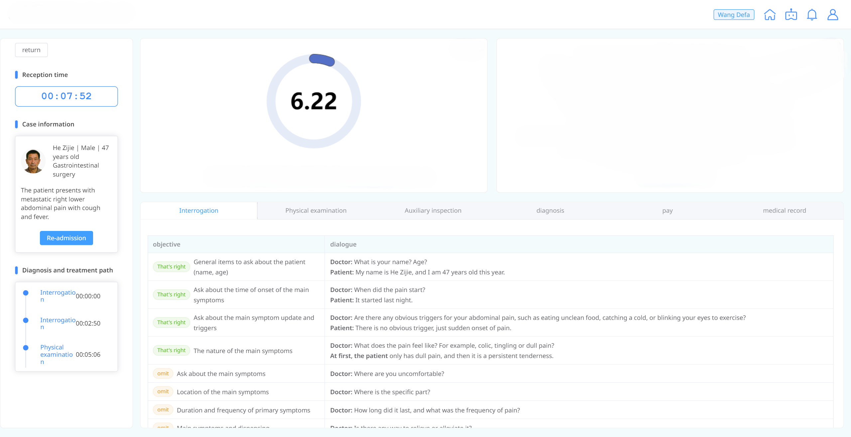The image size is (851, 437).
Task: Click first Interrogation timeline dot at 00:00:00
Action: pyautogui.click(x=26, y=293)
